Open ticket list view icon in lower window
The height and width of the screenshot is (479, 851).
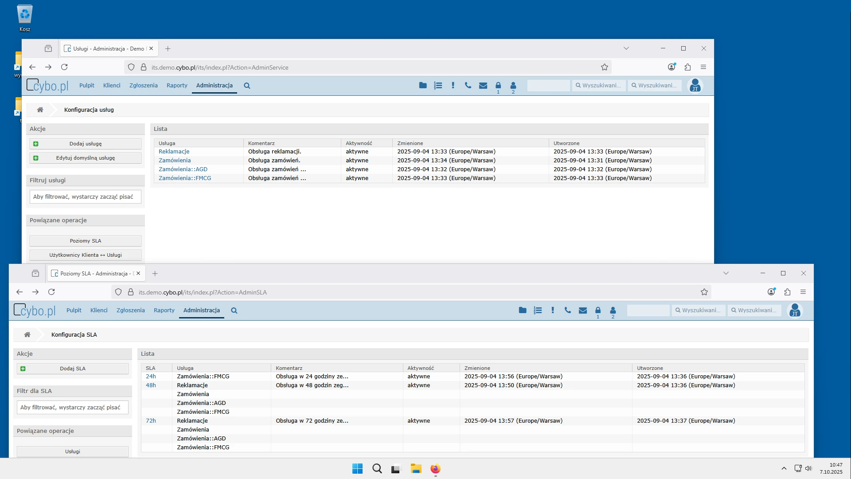(538, 310)
